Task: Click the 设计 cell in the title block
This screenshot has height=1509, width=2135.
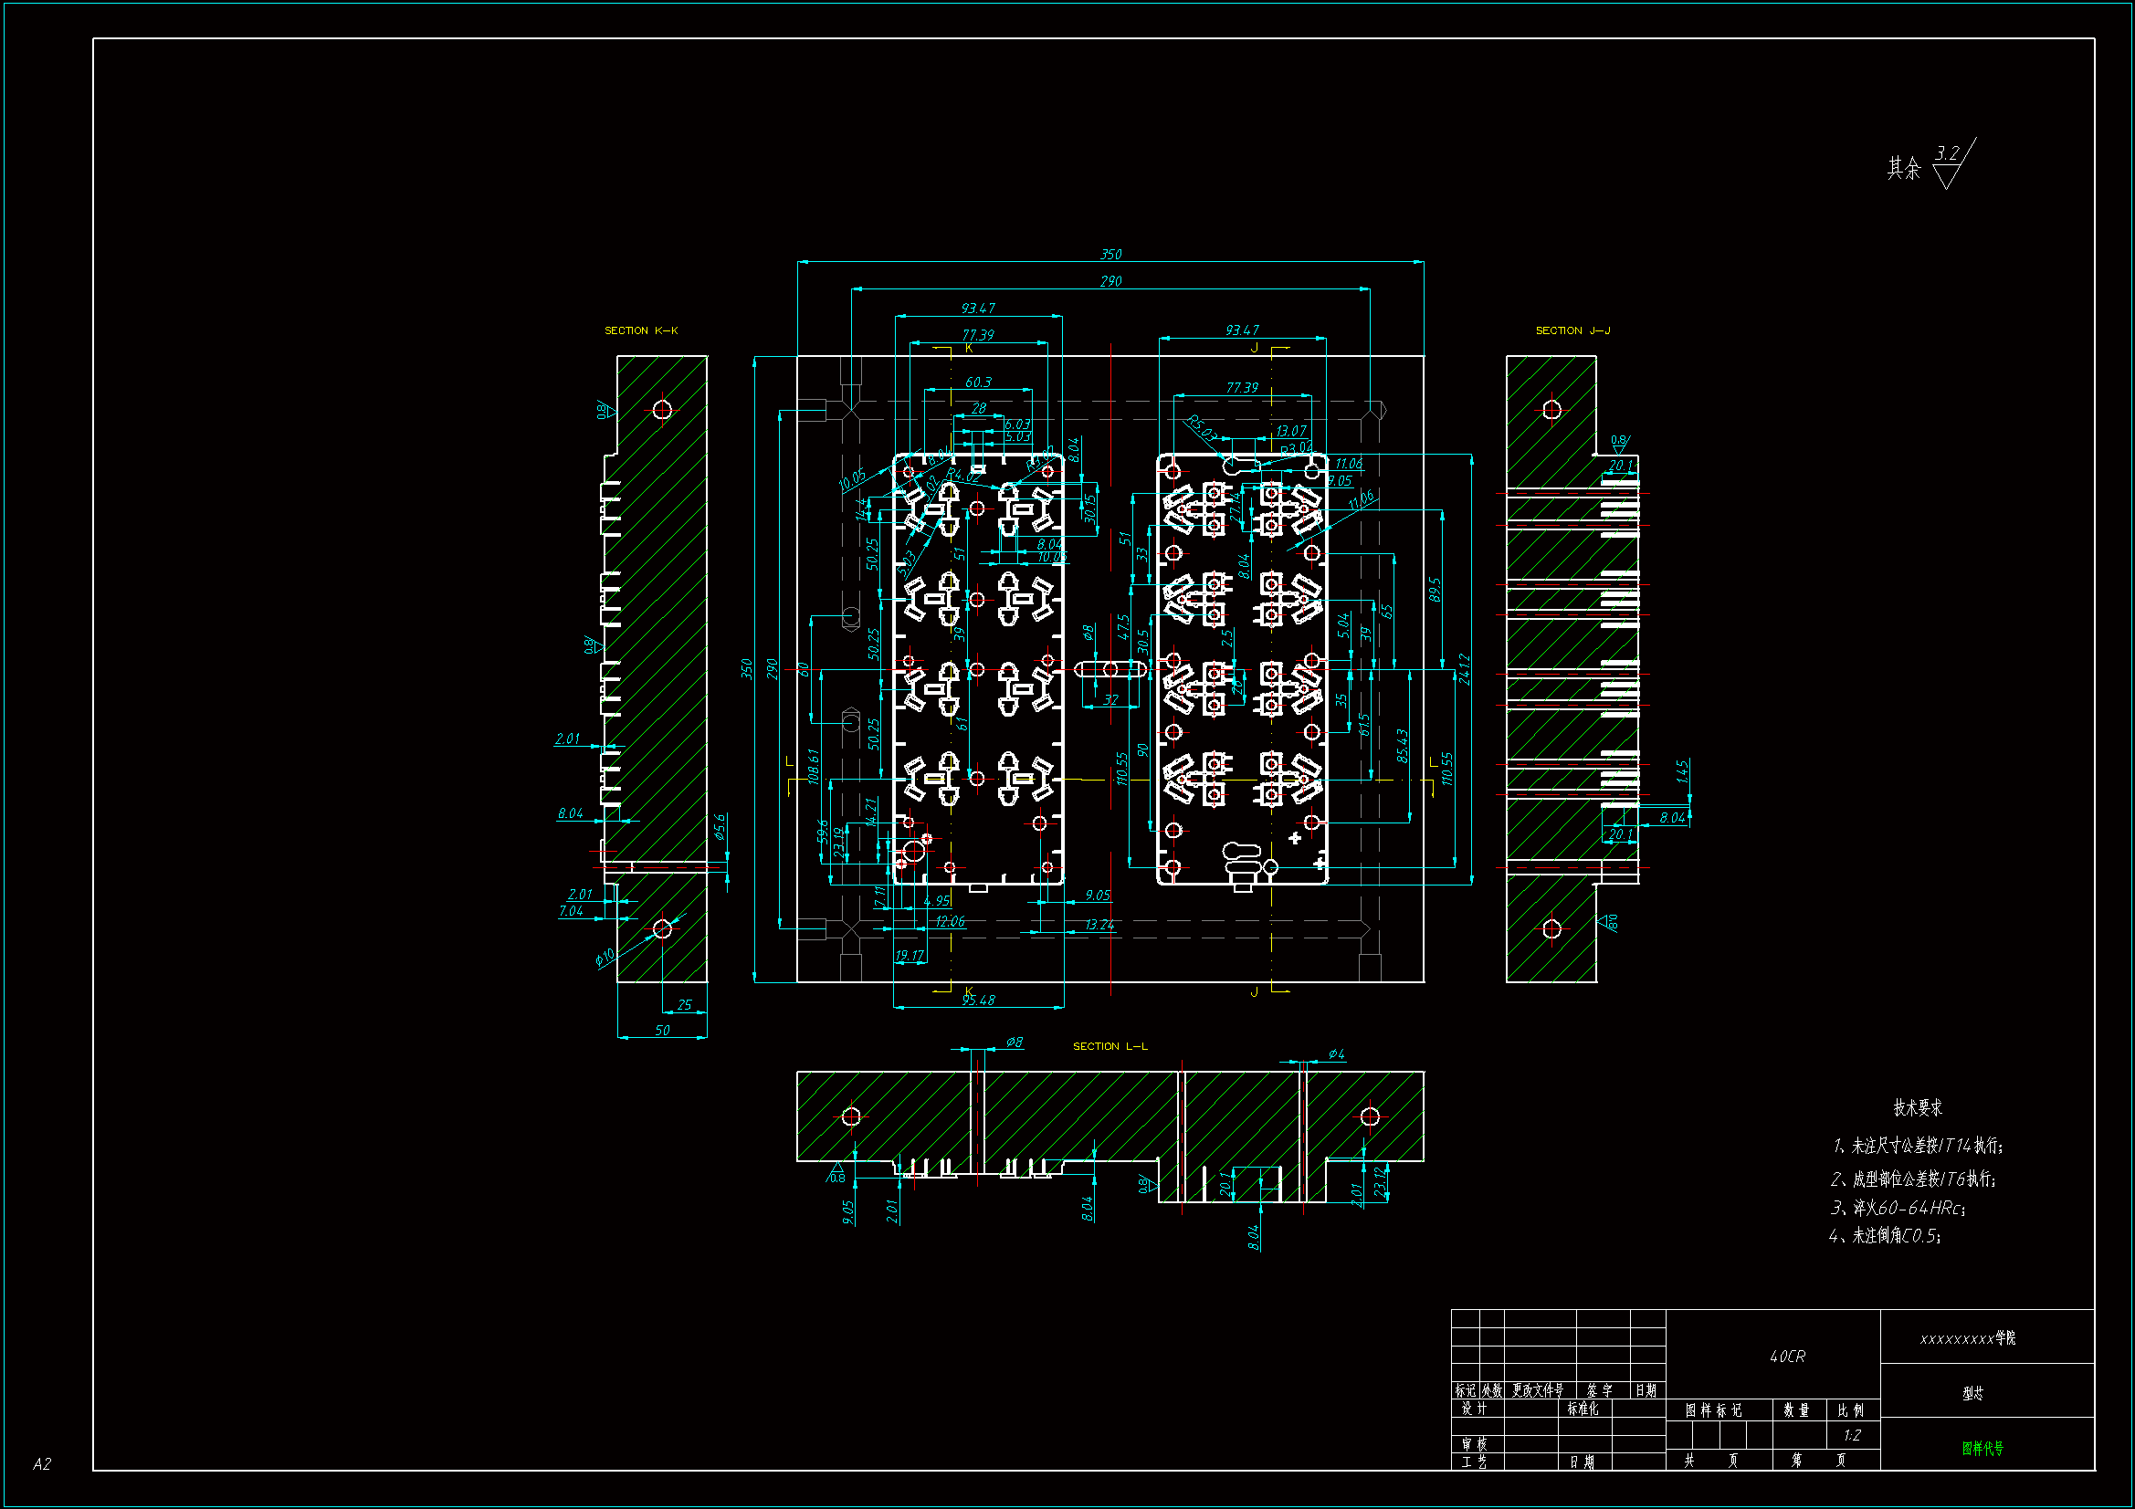Action: click(1474, 1409)
